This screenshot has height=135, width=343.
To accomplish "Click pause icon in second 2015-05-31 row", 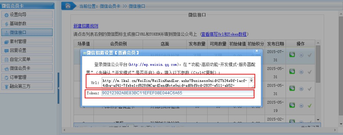I will [x=301, y=89].
